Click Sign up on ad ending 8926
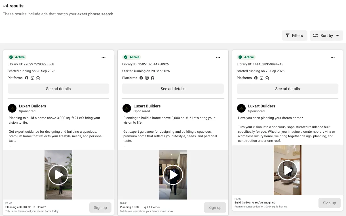The height and width of the screenshot is (216, 346). point(215,207)
